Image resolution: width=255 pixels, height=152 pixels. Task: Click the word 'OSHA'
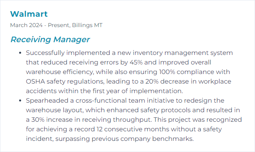pos(35,82)
